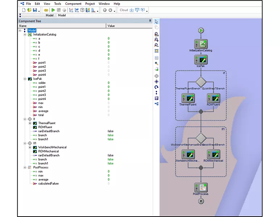Click the Save icon in the toolbar
Screen dimensions: 280x217
[x=35, y=10]
